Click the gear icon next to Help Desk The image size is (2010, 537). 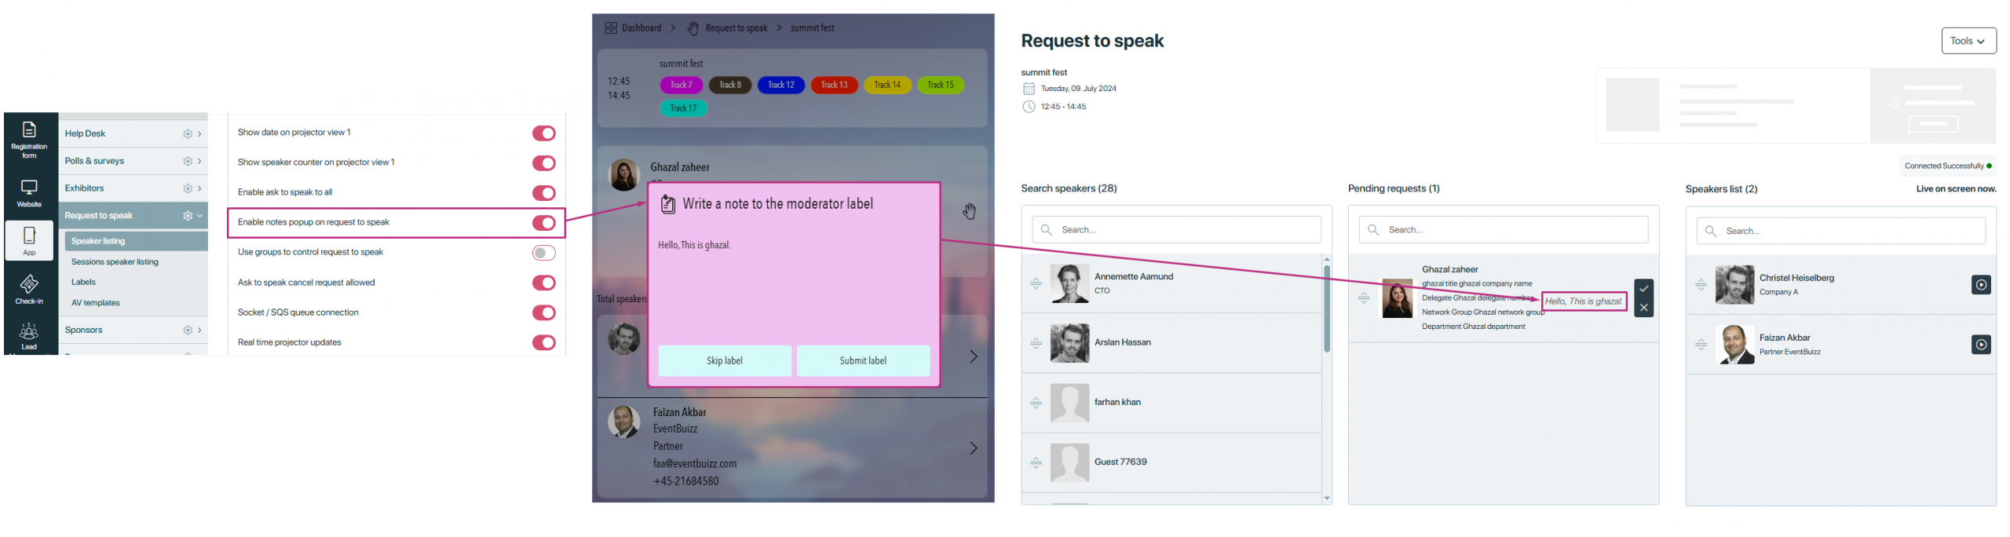188,134
